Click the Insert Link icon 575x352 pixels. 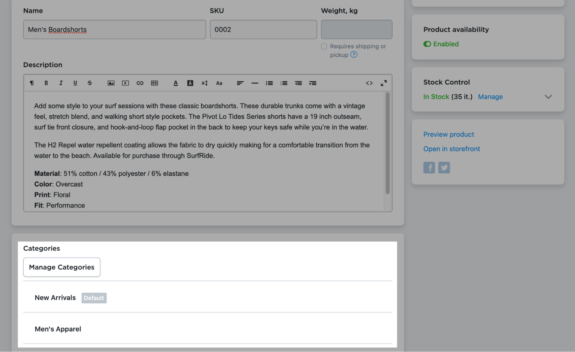click(139, 83)
